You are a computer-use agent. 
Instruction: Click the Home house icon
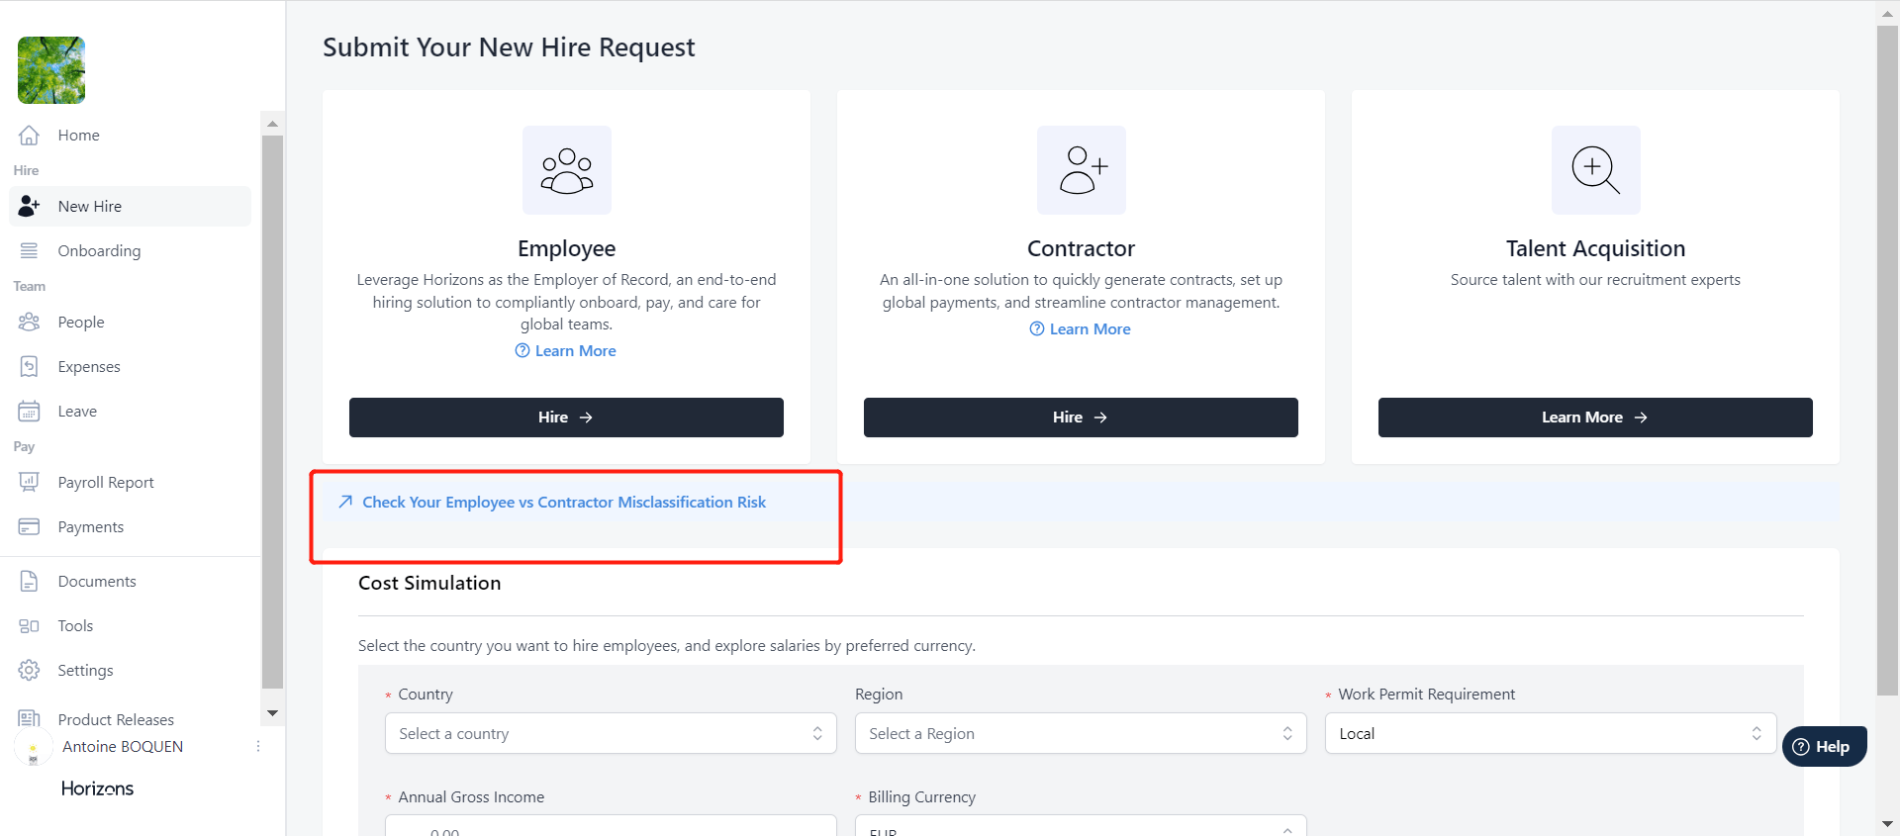coord(30,136)
